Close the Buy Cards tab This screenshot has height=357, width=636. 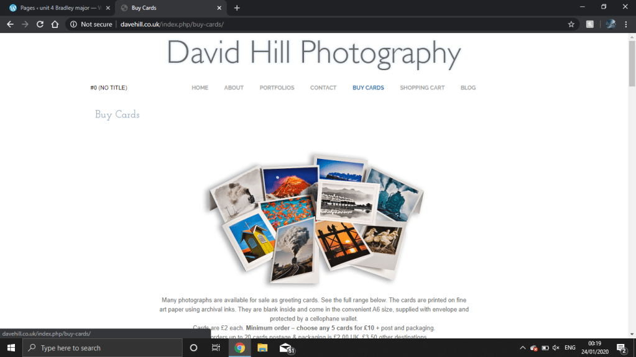click(219, 8)
